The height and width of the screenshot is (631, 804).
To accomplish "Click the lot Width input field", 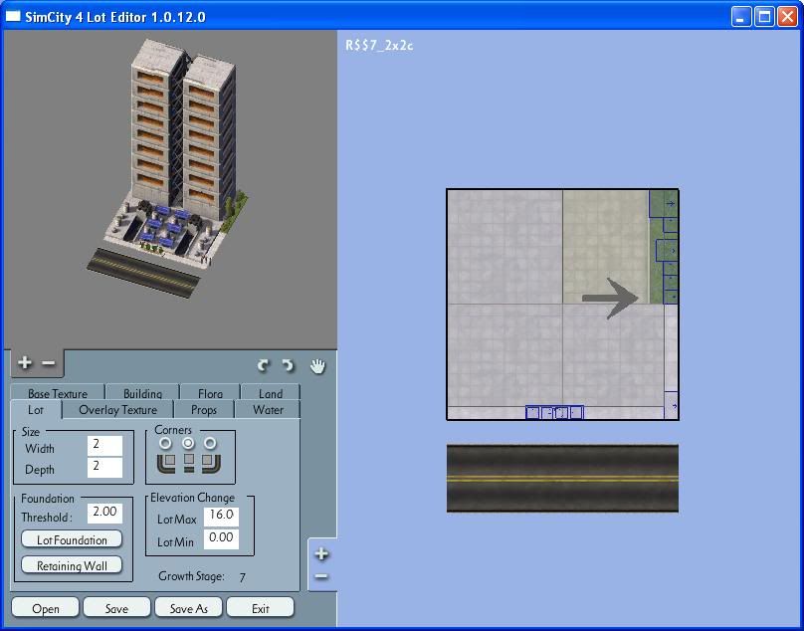I will coord(104,445).
